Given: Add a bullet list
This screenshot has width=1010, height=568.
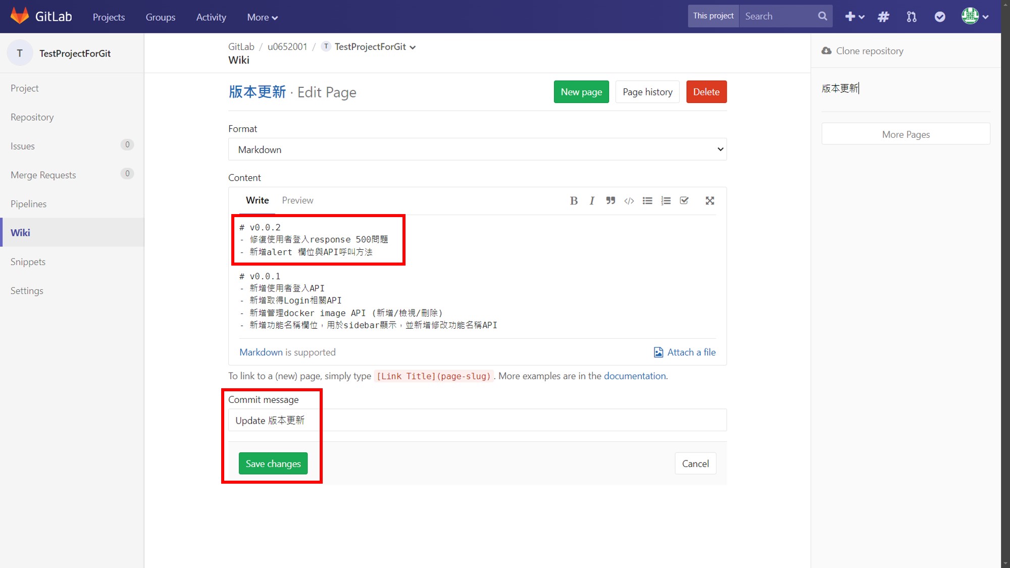Looking at the screenshot, I should 647,200.
